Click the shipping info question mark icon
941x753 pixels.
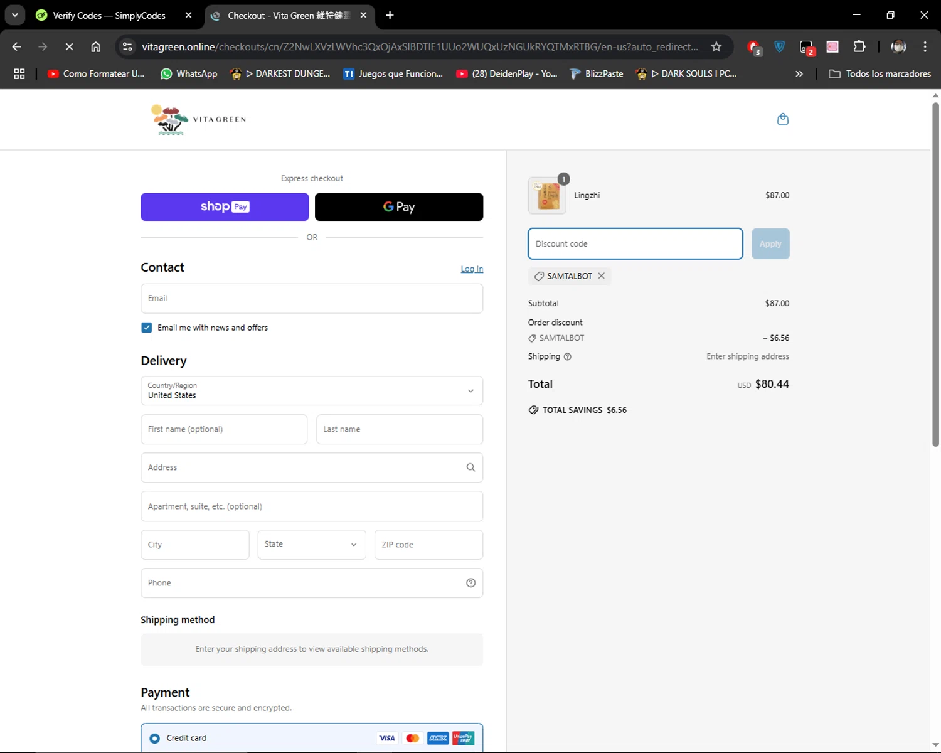(x=568, y=356)
